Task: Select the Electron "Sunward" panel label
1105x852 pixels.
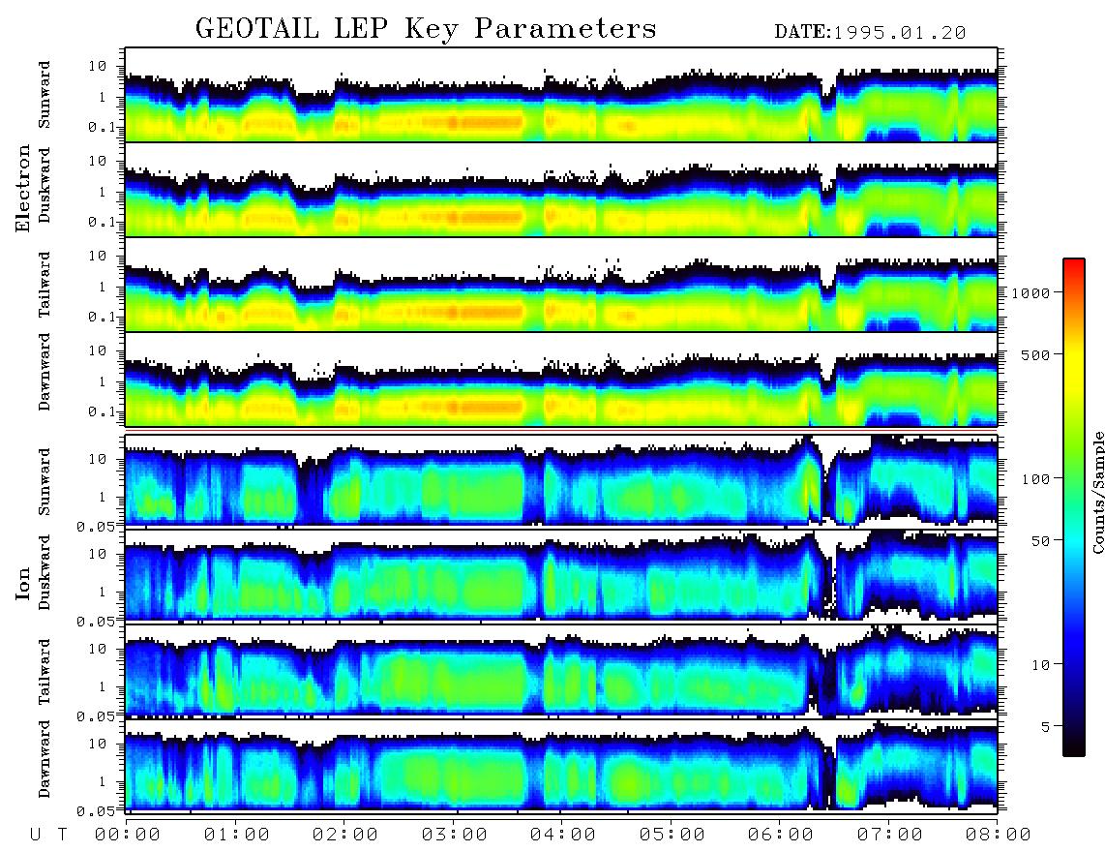Action: (x=45, y=95)
